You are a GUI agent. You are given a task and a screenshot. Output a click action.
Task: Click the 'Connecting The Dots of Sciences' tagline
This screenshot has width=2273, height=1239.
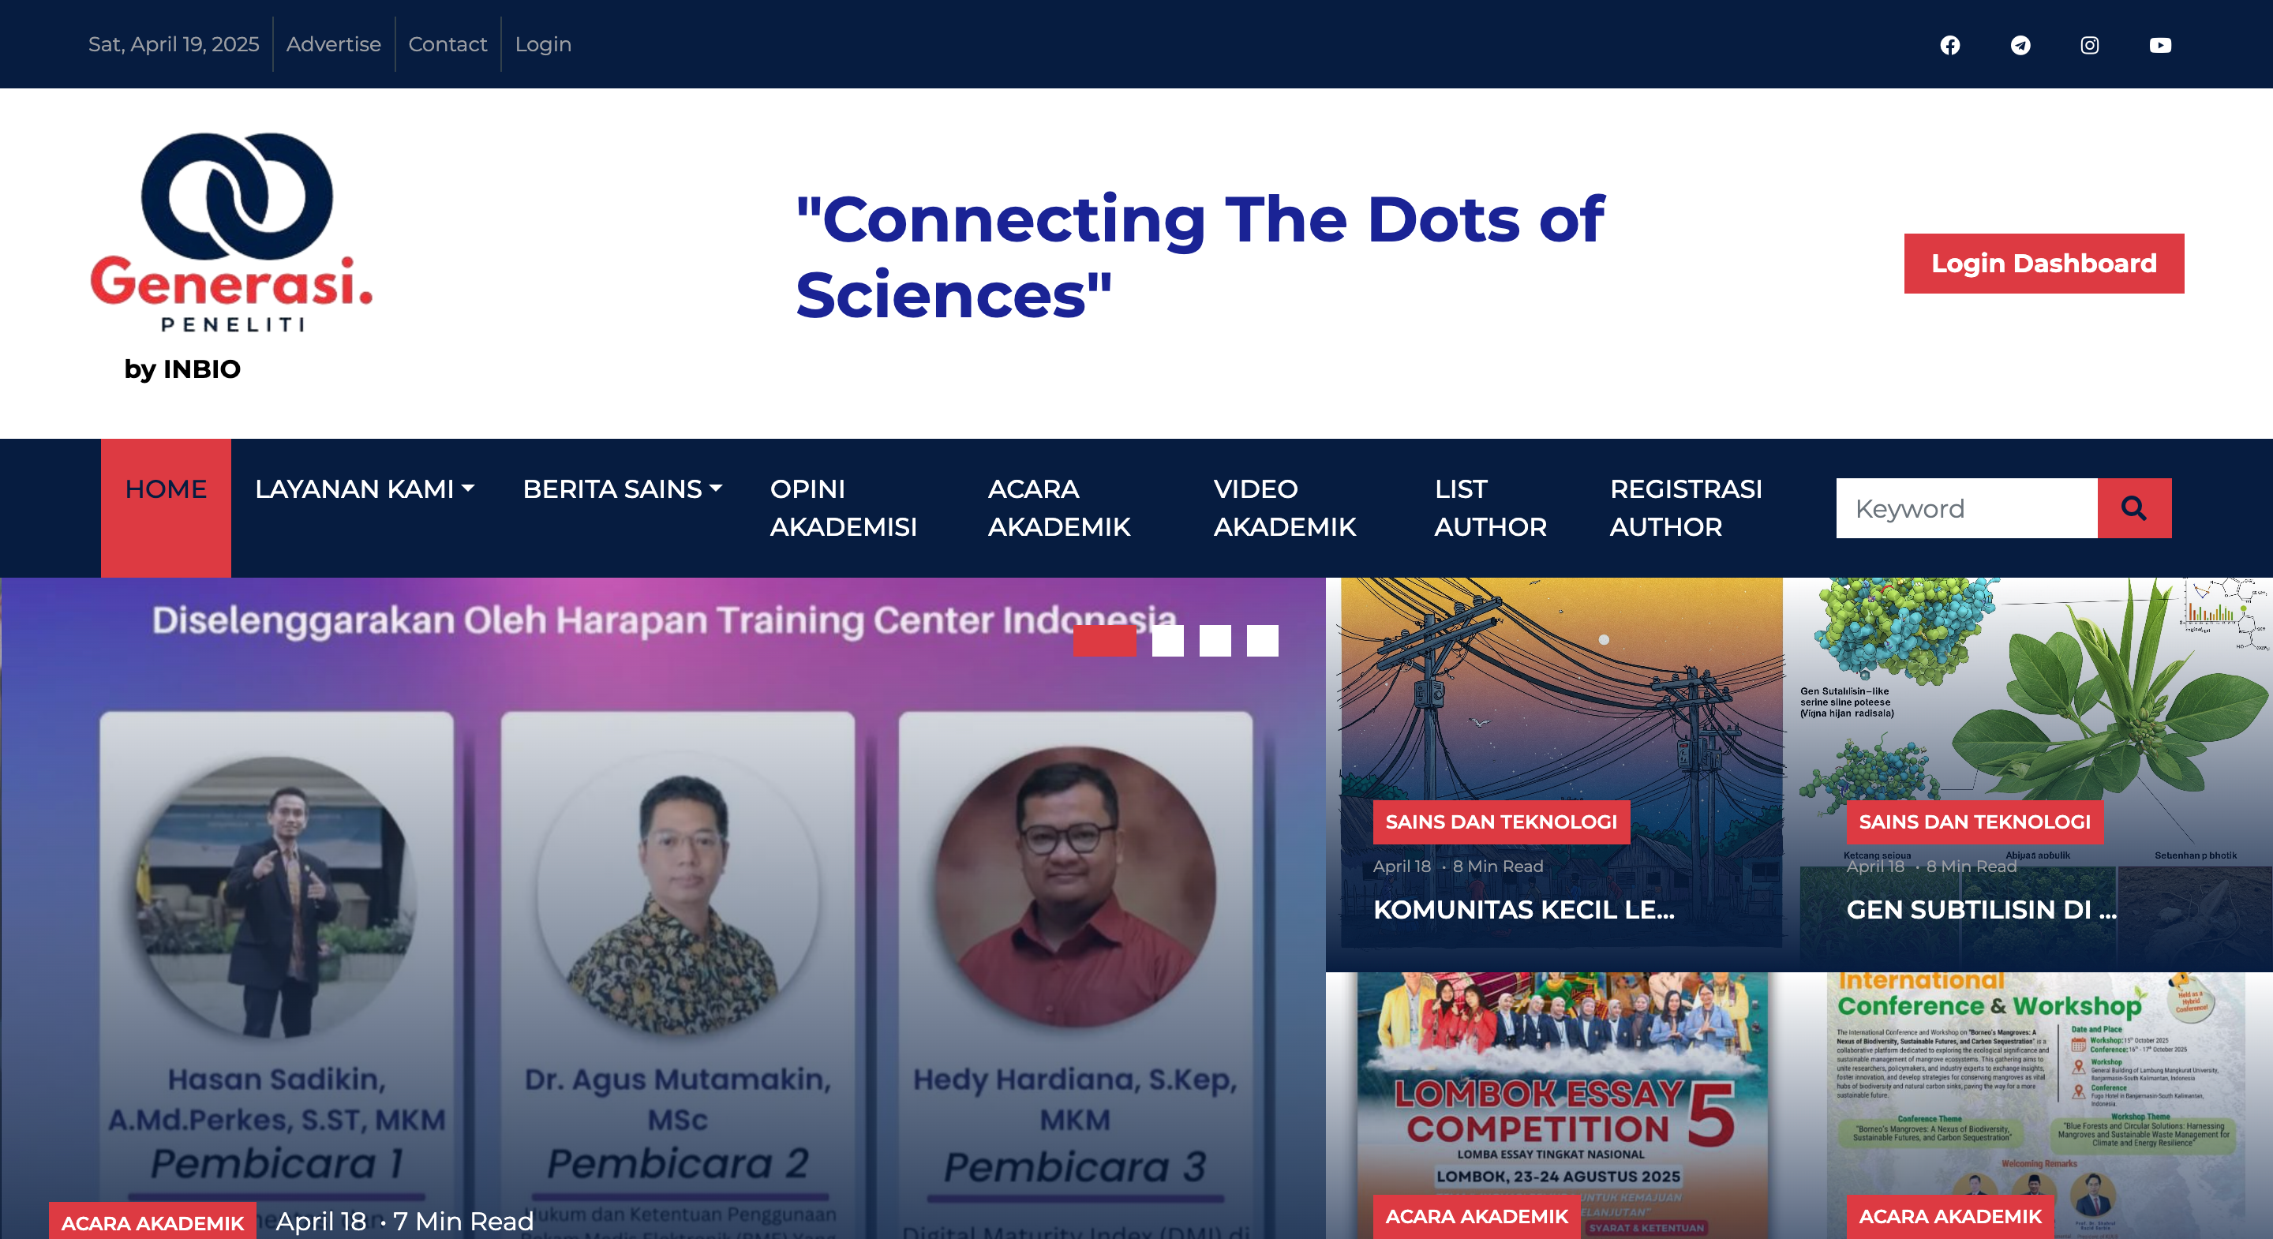[x=1200, y=256]
